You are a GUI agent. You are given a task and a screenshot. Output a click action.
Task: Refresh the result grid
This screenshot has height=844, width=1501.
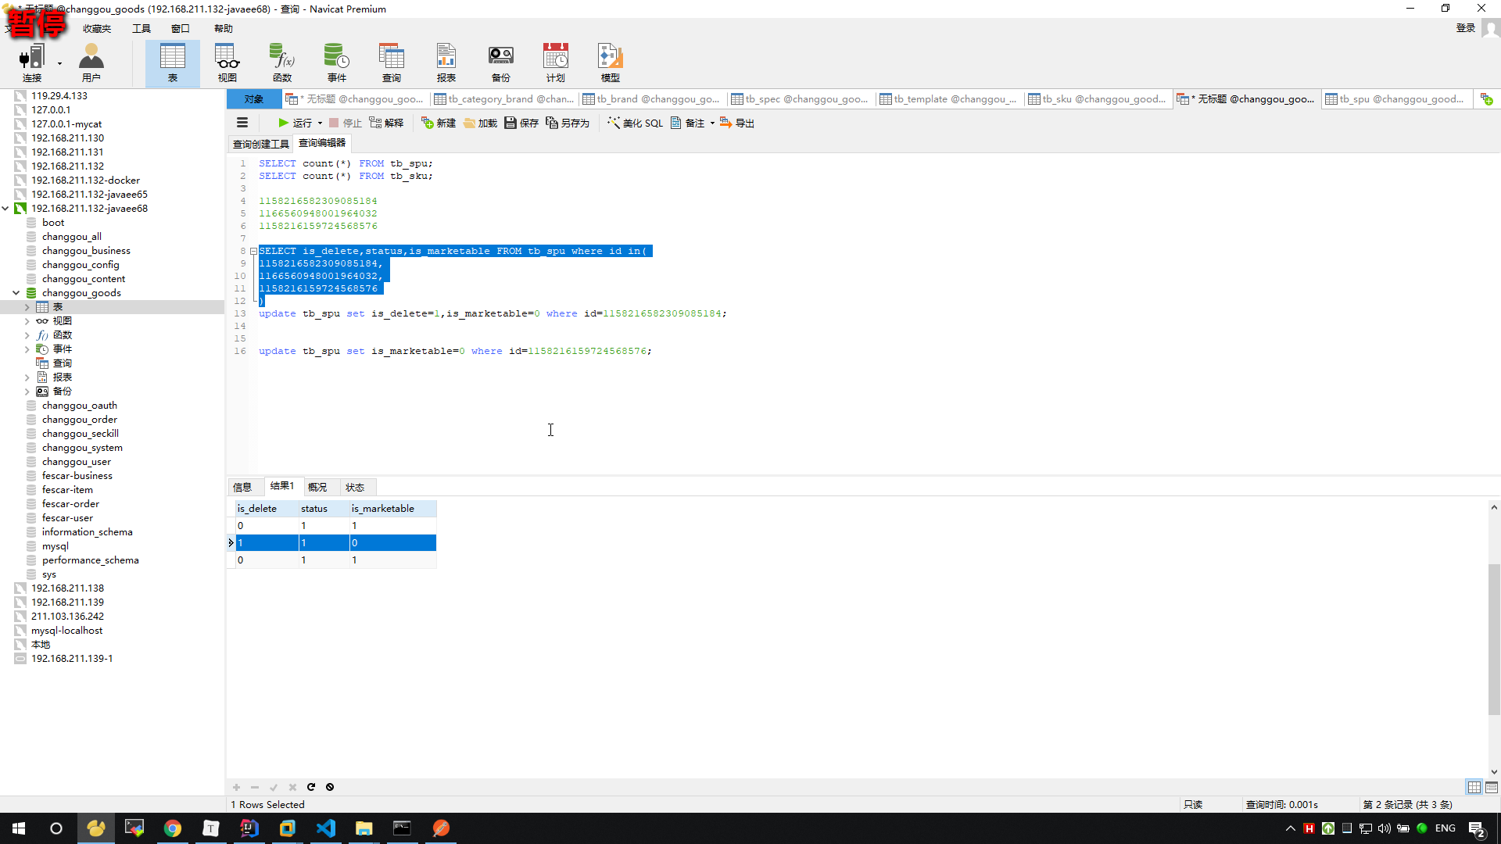311,787
